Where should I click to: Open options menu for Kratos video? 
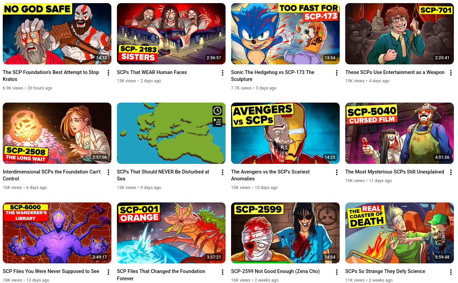click(108, 73)
